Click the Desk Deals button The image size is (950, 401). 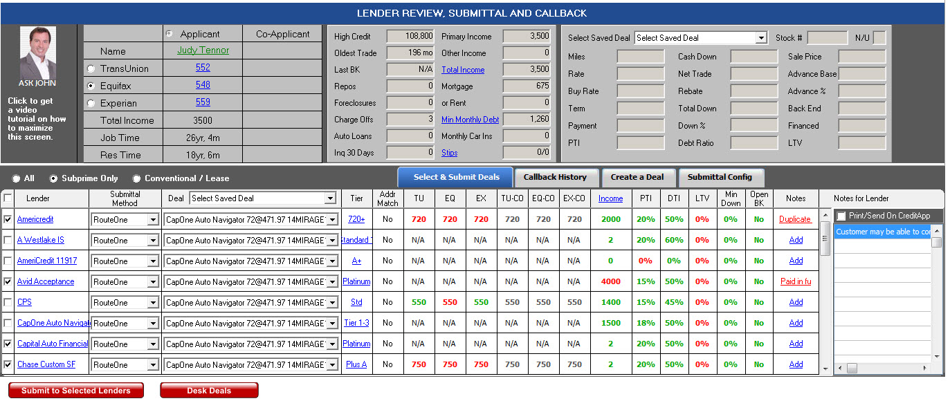point(209,391)
